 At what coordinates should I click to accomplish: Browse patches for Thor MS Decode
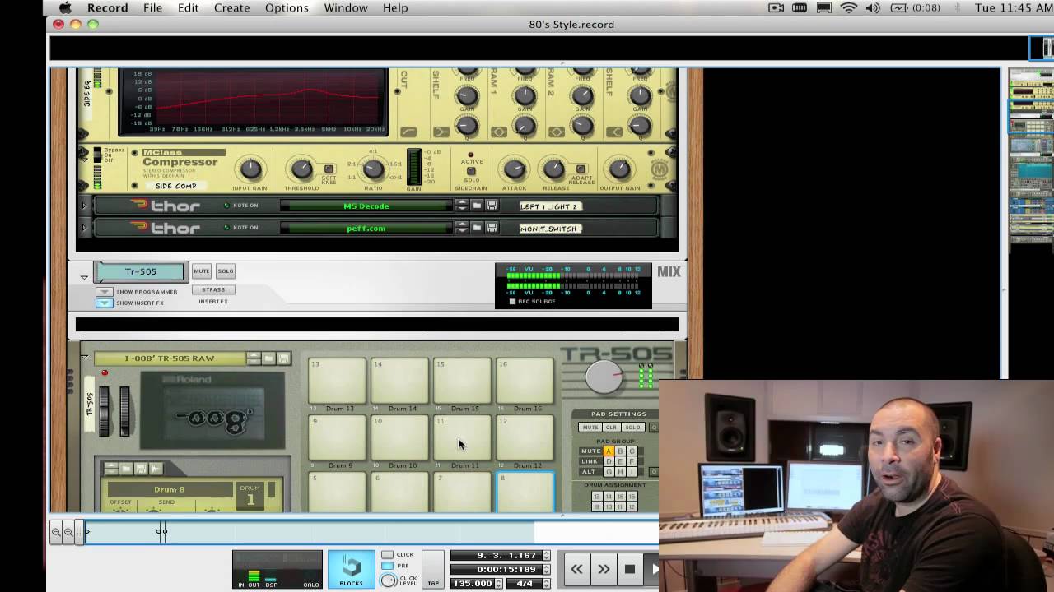477,206
